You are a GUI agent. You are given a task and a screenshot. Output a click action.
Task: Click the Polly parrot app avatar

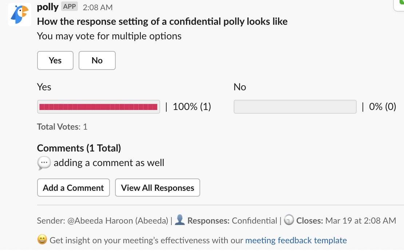(19, 15)
